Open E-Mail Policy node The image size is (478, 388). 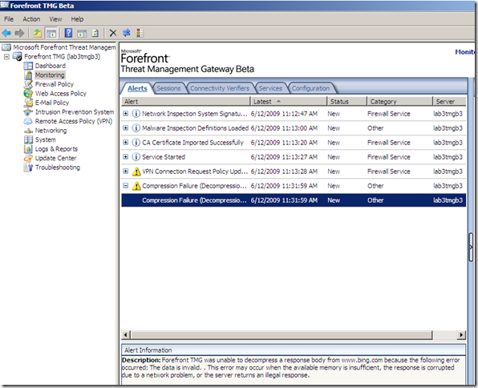[52, 103]
